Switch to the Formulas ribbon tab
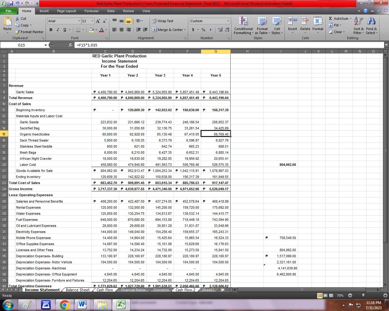 91,11
